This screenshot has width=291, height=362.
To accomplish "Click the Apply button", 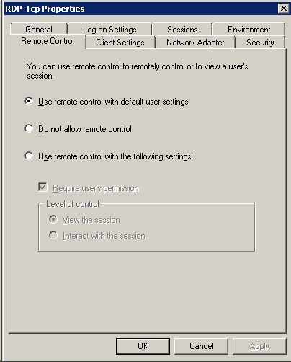I will point(259,346).
